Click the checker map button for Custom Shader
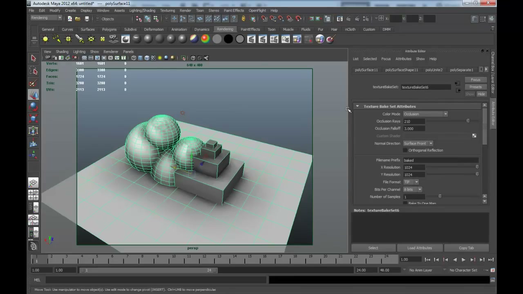The height and width of the screenshot is (294, 523). pyautogui.click(x=474, y=136)
